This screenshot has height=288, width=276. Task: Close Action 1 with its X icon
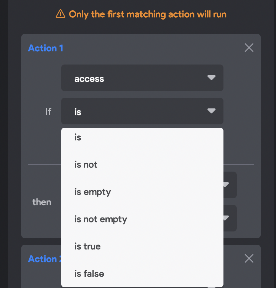coord(249,48)
